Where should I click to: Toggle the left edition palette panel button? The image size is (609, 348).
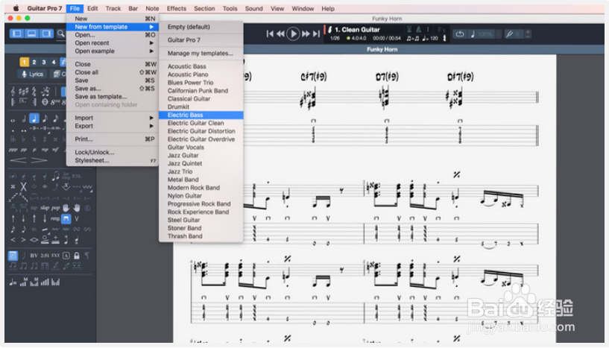coord(17,34)
